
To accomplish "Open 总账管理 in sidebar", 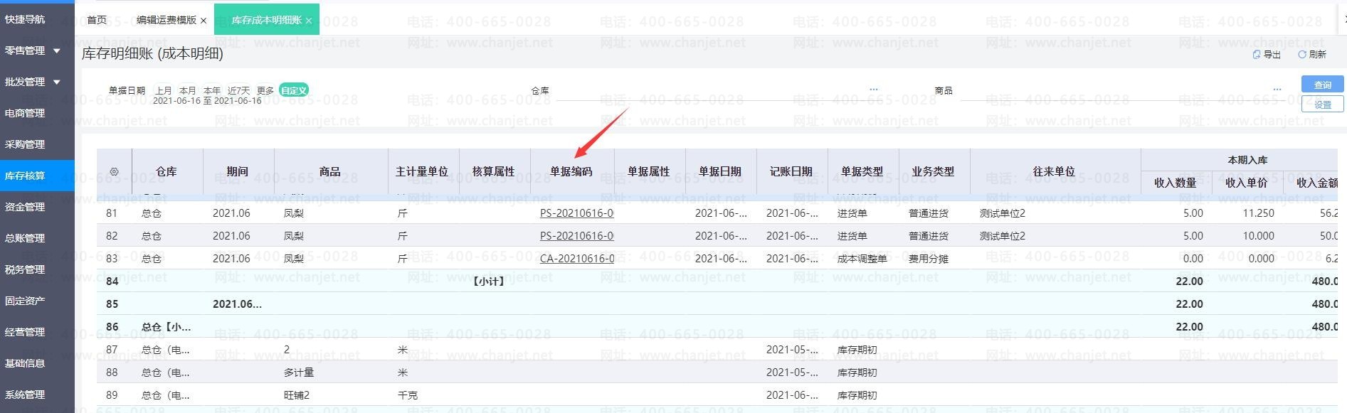I will click(x=25, y=238).
